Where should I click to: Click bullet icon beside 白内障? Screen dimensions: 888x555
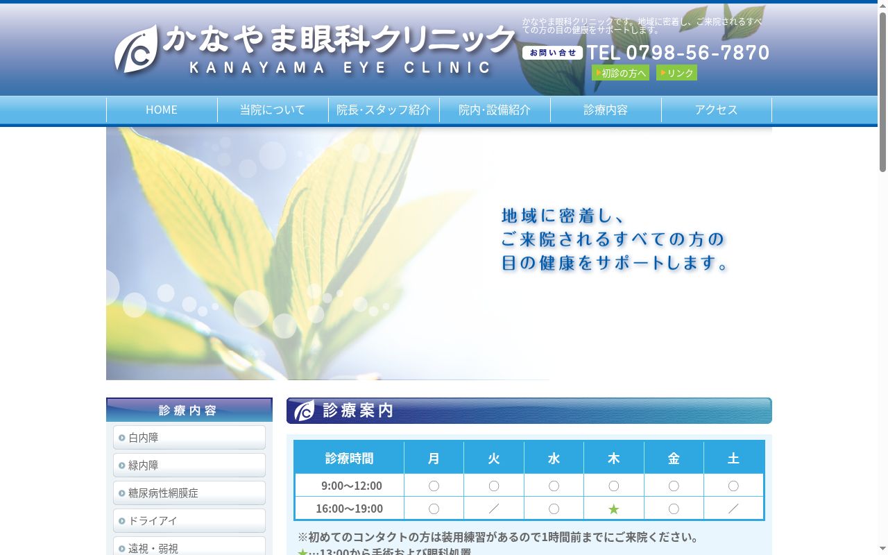[122, 438]
